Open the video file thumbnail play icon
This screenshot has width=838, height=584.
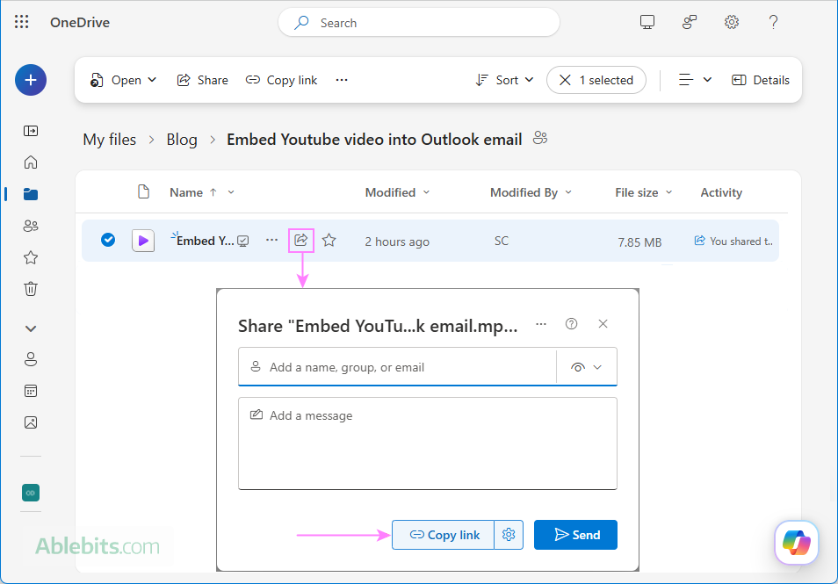[143, 241]
